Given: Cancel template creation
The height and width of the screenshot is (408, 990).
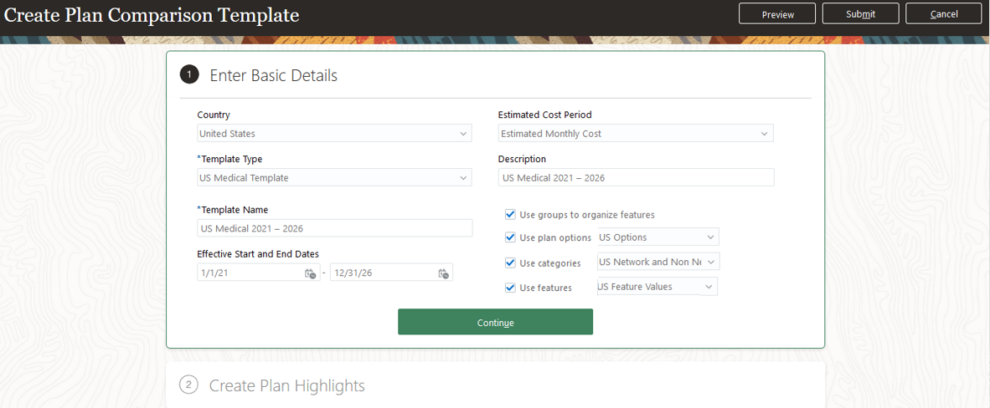Looking at the screenshot, I should point(943,13).
